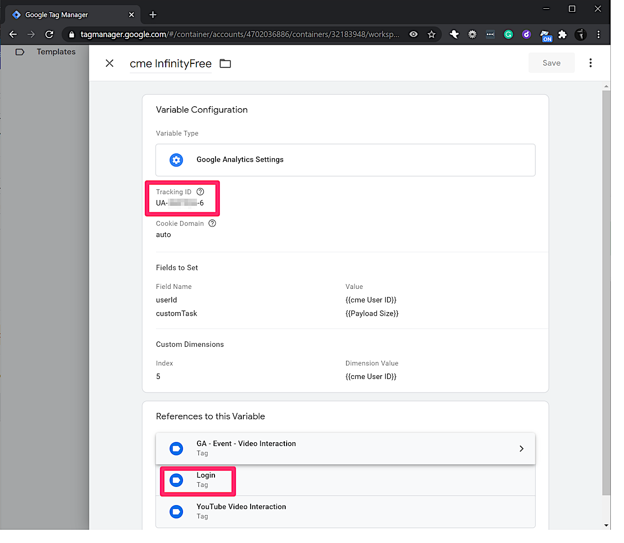Screen dimensions: 624x543
Task: Open the Chrome three-dot menu
Action: tap(599, 34)
